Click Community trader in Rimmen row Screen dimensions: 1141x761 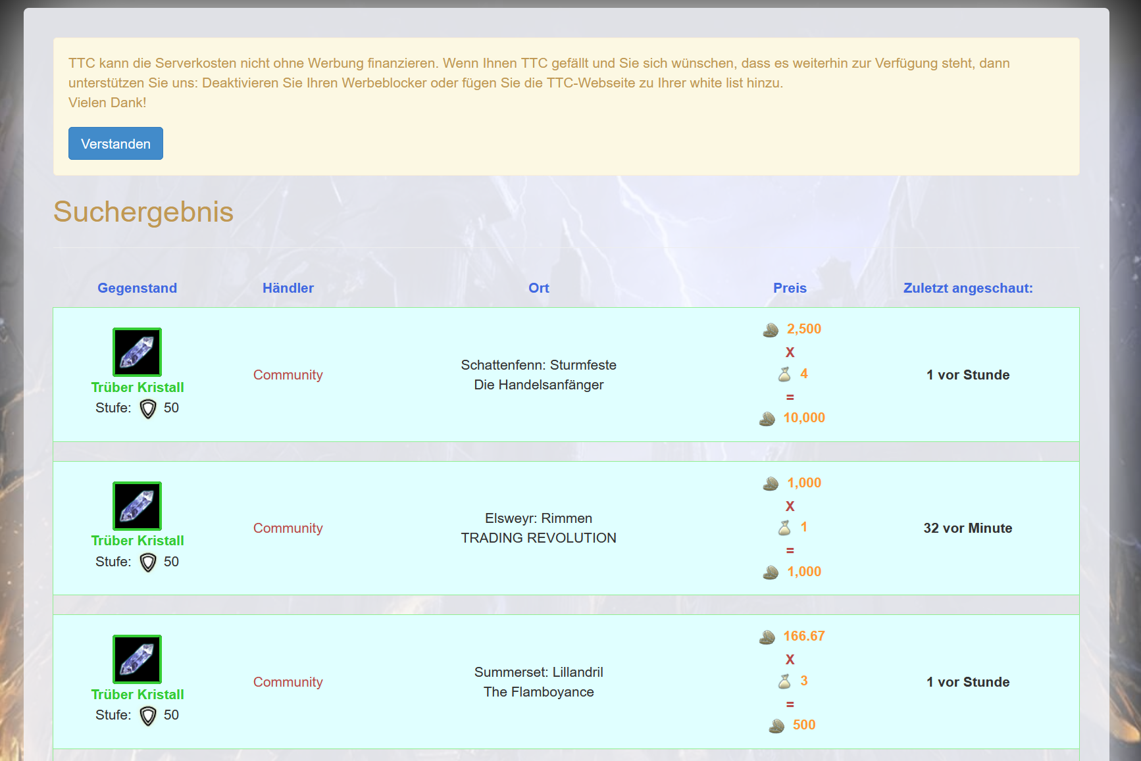click(x=288, y=528)
